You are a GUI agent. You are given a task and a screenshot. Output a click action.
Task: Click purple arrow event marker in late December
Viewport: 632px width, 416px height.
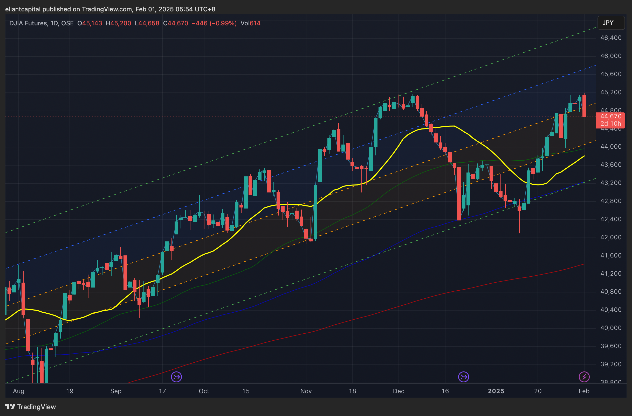pos(464,377)
